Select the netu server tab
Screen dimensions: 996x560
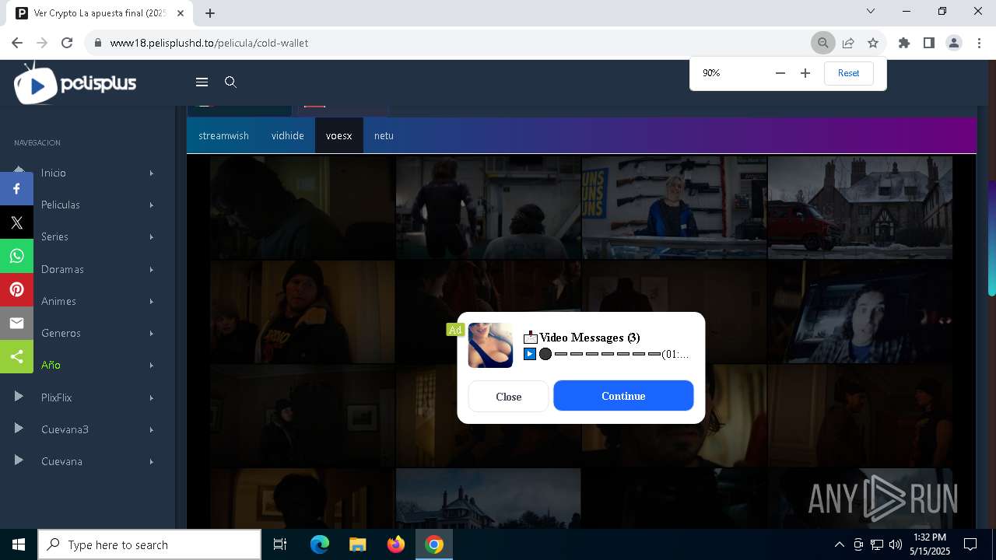[x=384, y=135]
